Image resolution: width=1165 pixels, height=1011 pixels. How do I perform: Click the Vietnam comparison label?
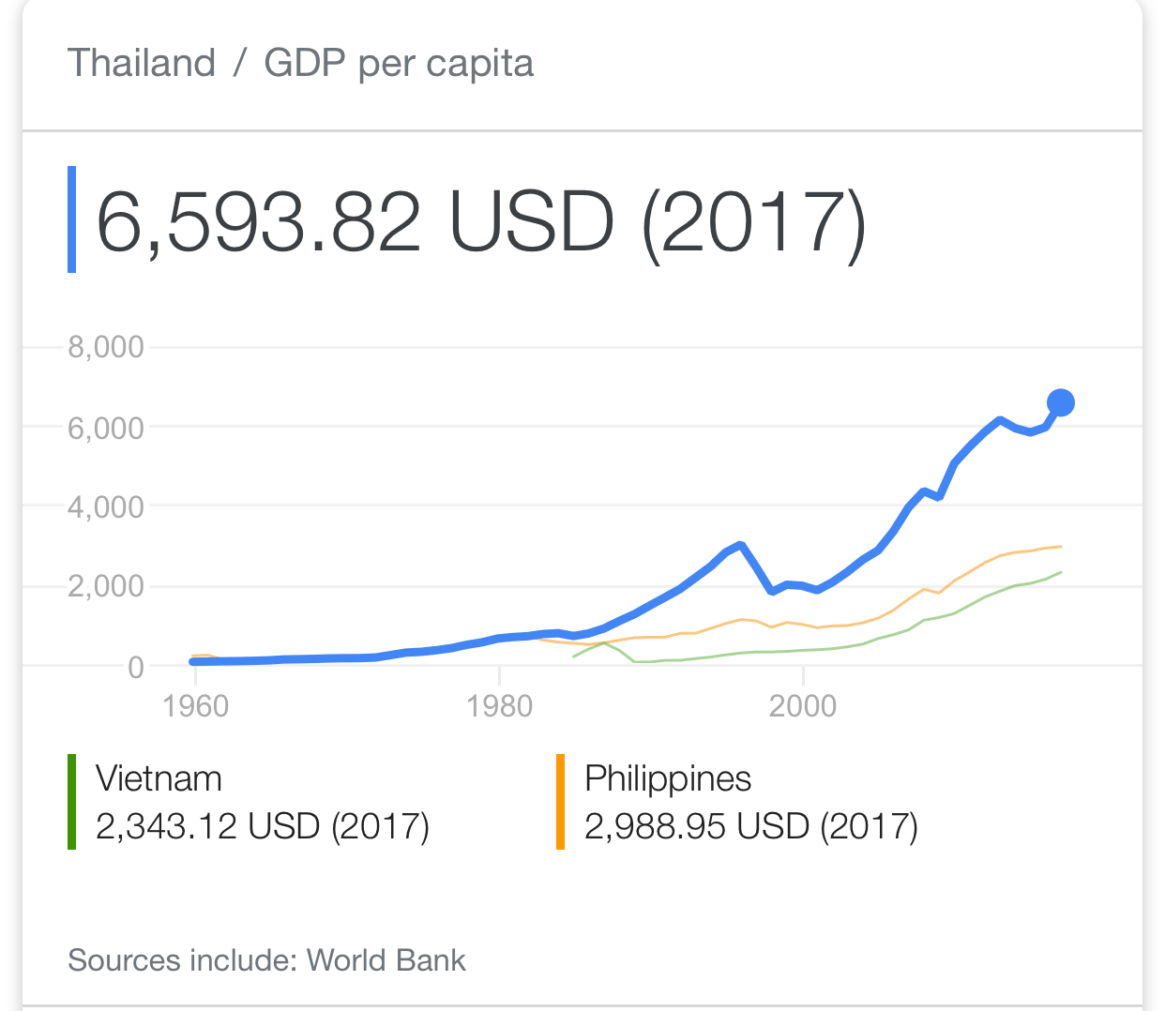159,778
